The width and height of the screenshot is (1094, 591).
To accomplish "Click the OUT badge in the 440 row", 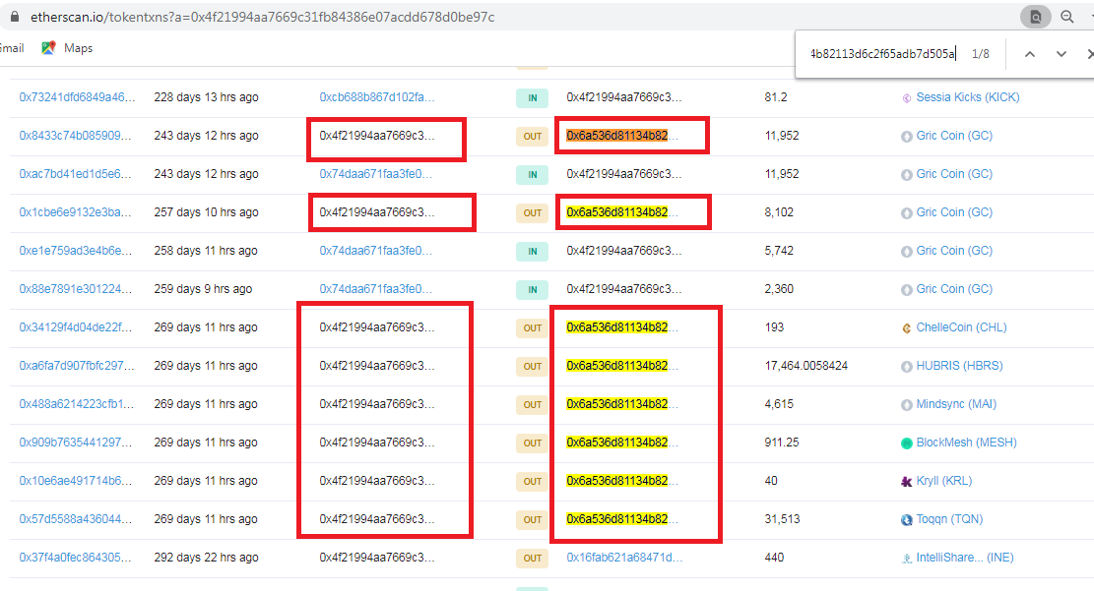I will click(533, 558).
